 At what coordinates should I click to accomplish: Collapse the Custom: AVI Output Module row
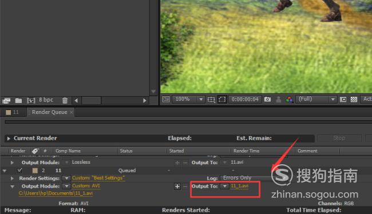tap(12, 187)
